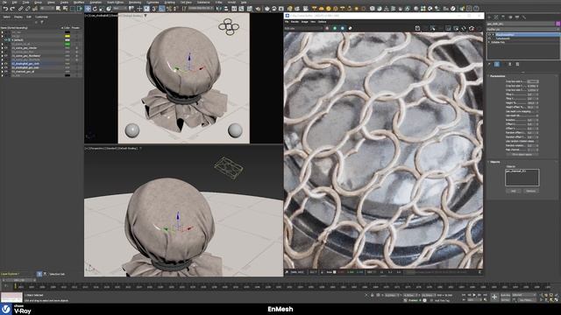Screen dimensions: 561x315
Task: Click Add button under Objects list
Action: click(x=514, y=191)
